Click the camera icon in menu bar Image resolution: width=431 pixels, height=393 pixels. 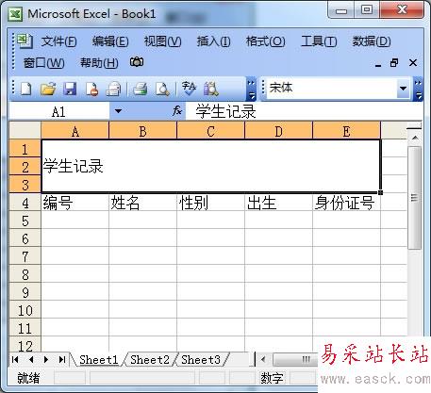(137, 62)
